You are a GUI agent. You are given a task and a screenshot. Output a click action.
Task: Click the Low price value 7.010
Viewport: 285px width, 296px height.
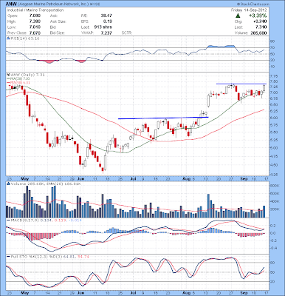pos(35,27)
